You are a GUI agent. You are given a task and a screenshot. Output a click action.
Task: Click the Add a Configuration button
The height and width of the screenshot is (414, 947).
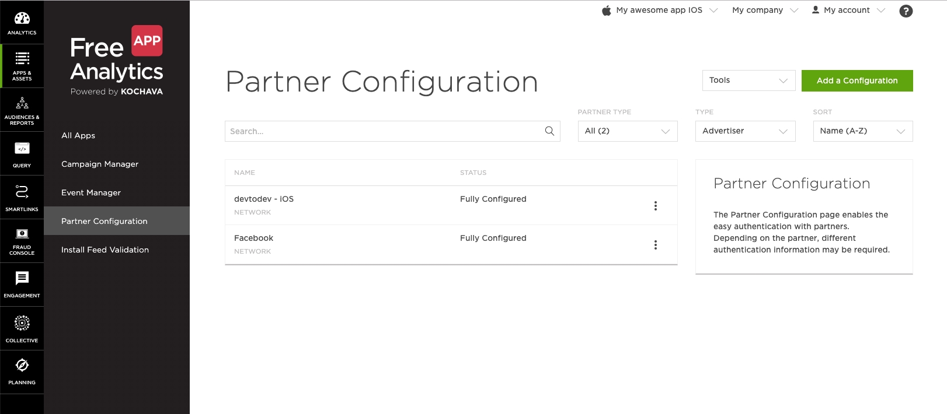pos(857,80)
